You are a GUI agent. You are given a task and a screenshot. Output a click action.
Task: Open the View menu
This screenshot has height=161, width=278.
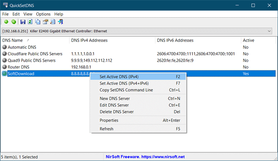(28, 14)
